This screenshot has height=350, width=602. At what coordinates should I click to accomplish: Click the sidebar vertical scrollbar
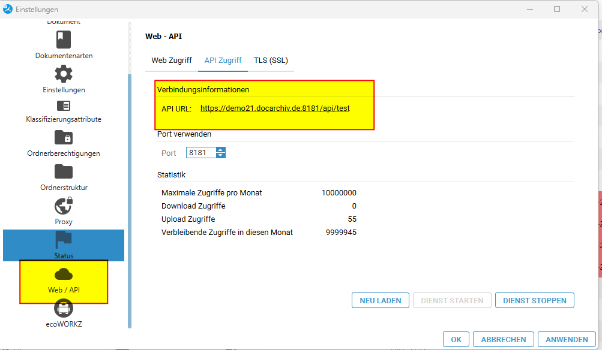[130, 201]
